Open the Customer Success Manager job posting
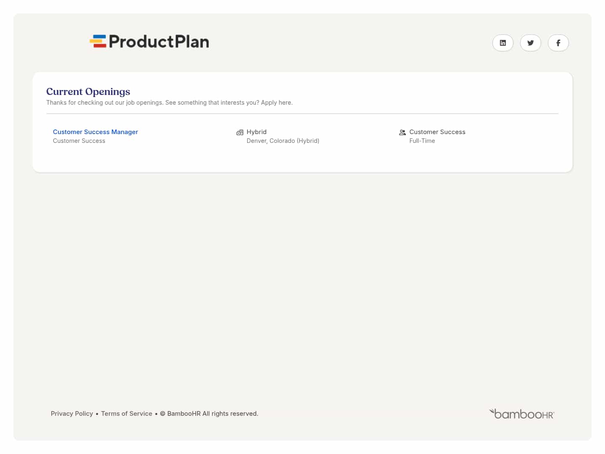The height and width of the screenshot is (454, 605). (x=95, y=132)
